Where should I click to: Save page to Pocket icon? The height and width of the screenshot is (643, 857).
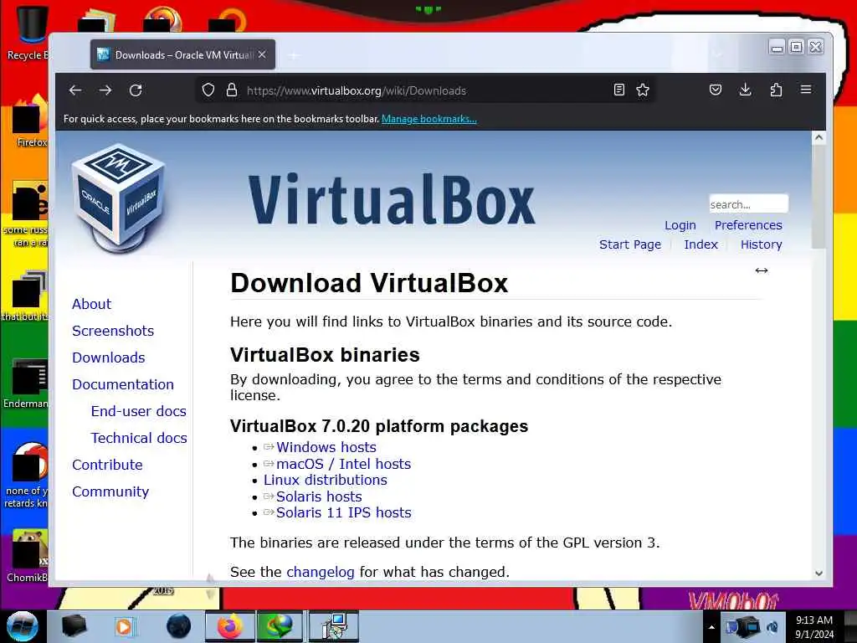click(x=716, y=90)
